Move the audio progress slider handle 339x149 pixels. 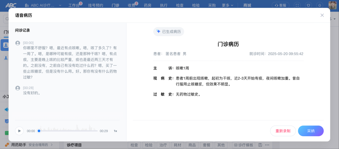pos(39,131)
